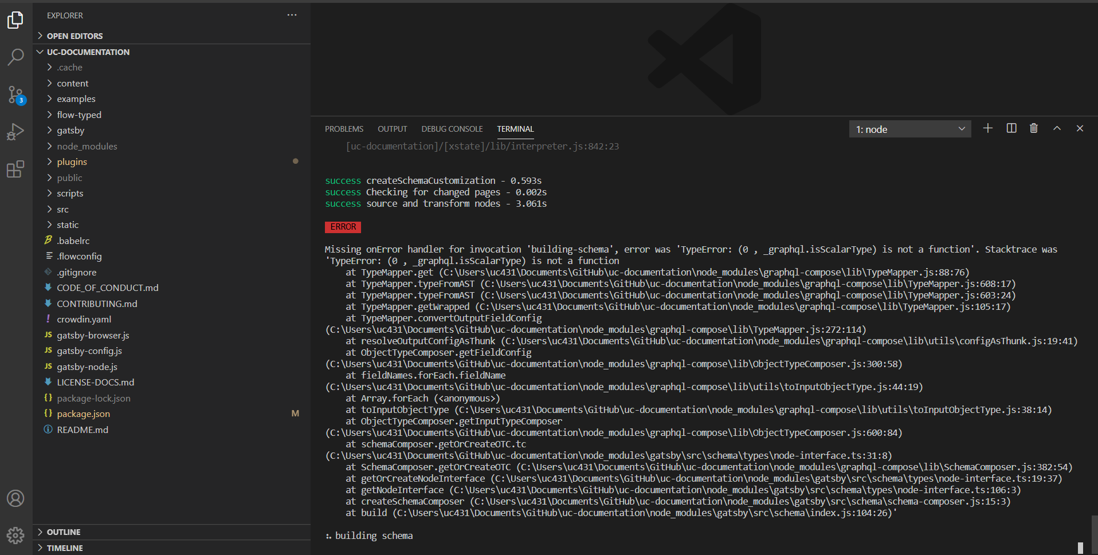
Task: Open Explorer more actions ellipsis
Action: pos(292,15)
